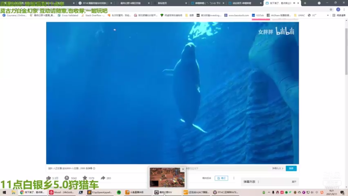Expand the 弹幕列表 panel with 展开
348x196 pixels.
click(294, 182)
